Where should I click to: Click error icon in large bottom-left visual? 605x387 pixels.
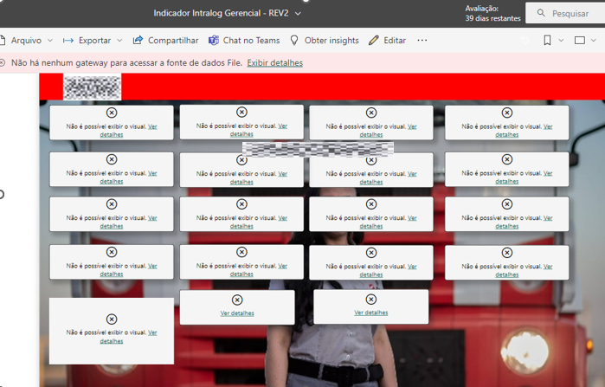(x=112, y=319)
